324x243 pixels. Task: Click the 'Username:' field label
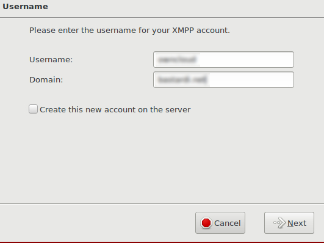(51, 60)
